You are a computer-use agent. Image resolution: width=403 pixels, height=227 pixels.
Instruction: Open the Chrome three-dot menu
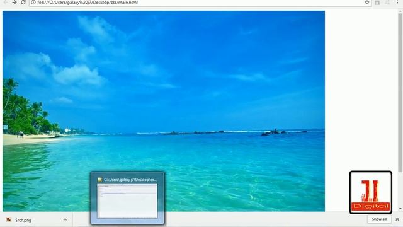(x=397, y=3)
